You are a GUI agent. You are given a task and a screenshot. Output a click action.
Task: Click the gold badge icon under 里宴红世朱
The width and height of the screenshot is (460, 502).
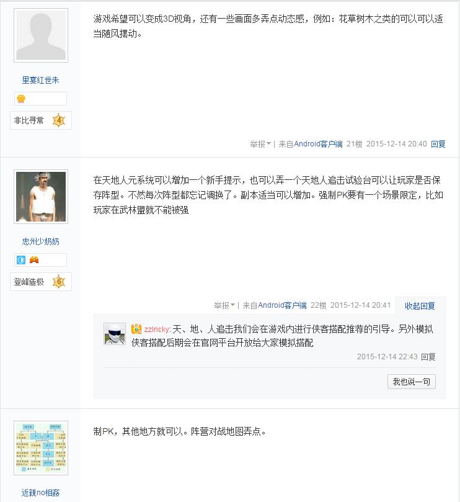click(21, 99)
